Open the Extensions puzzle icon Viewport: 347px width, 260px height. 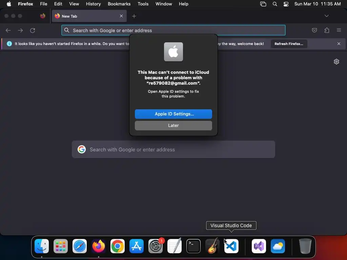327,30
